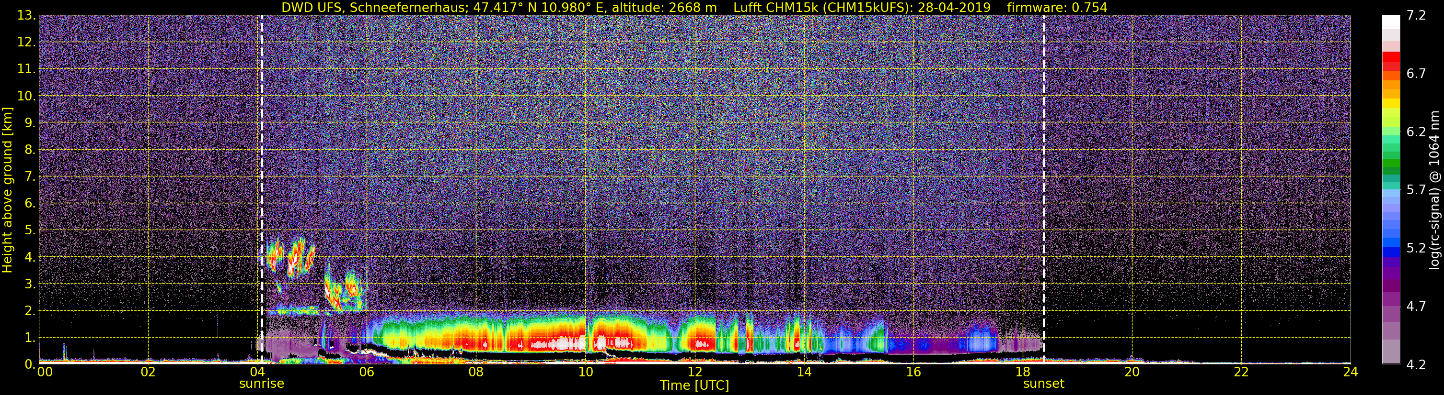Click the '4.2' colorbar value
This screenshot has width=1444, height=395.
coord(1416,365)
